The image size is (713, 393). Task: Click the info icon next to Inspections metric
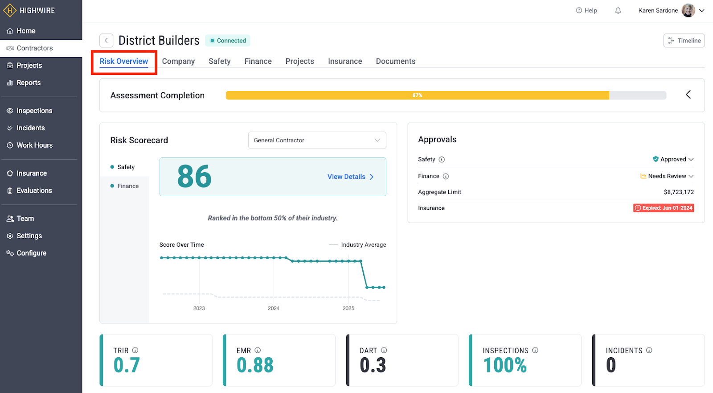click(x=535, y=350)
